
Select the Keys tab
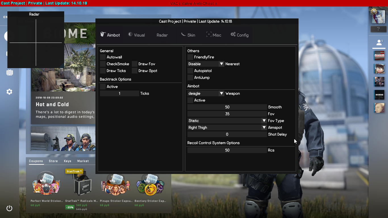pyautogui.click(x=68, y=161)
